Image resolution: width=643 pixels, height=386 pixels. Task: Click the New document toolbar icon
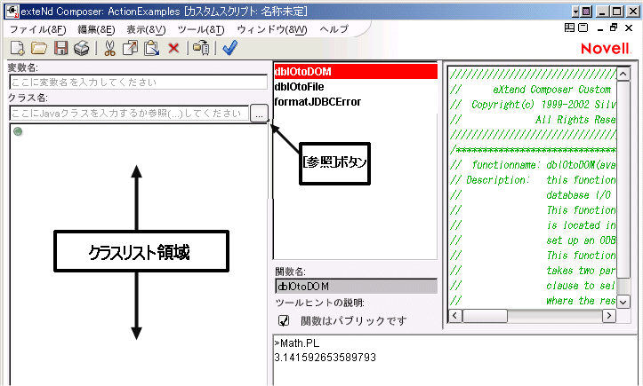click(x=17, y=48)
